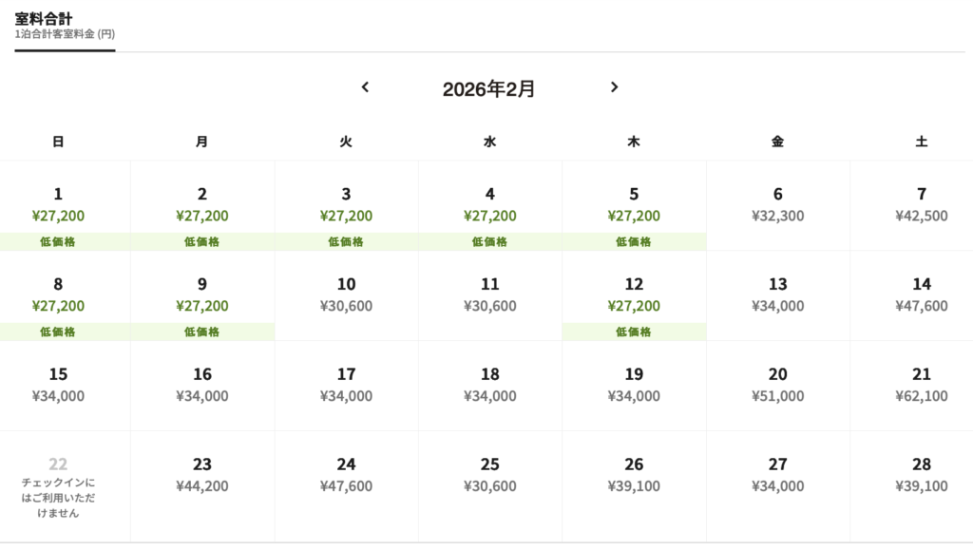Select February 15 at ¥34,000
Viewport: 973px width, 550px height.
click(58, 386)
